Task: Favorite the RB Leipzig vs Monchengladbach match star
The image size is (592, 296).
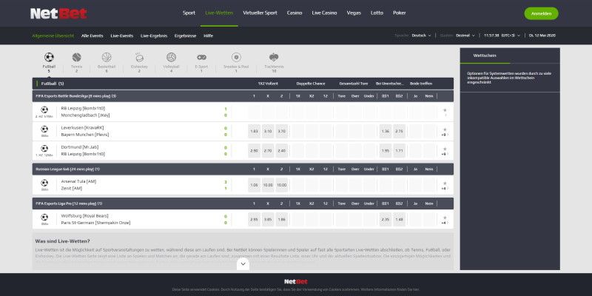Action: [x=445, y=110]
